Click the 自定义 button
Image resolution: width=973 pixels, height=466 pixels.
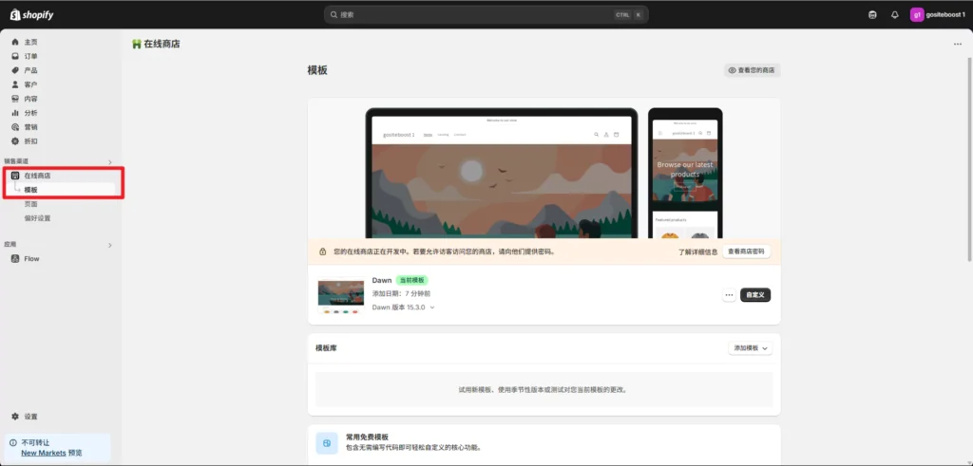click(x=755, y=295)
